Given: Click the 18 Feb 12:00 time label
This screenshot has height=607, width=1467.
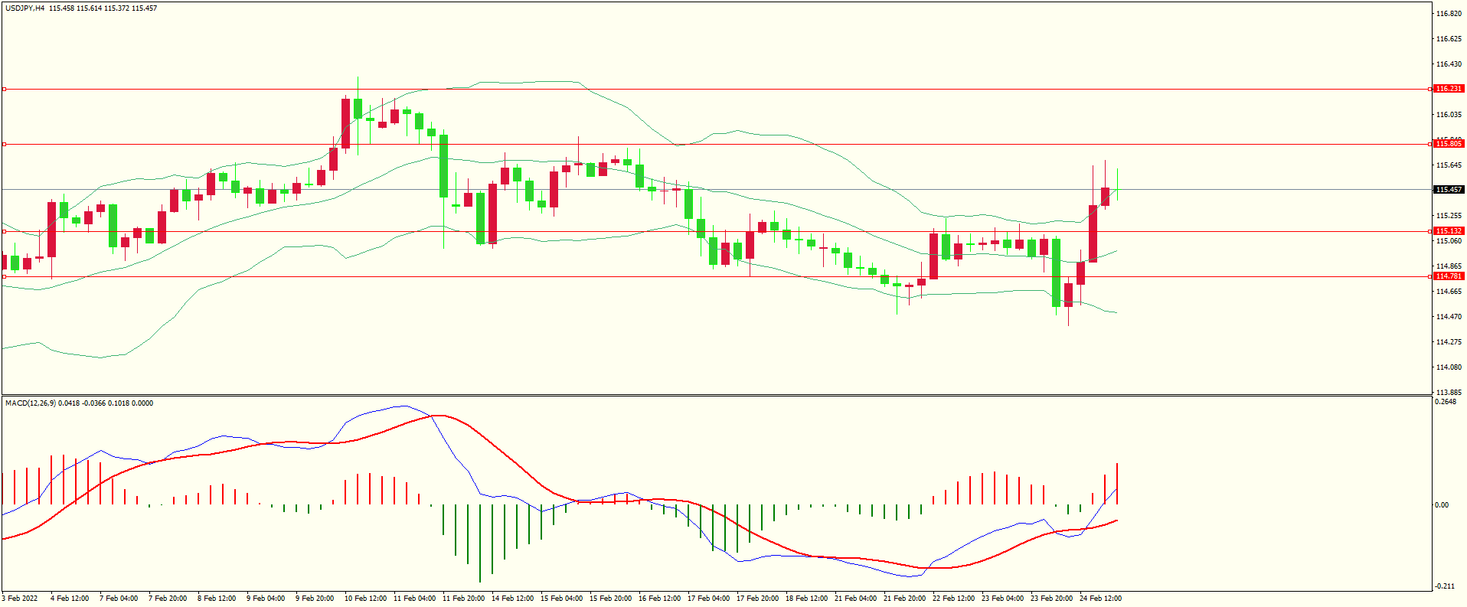Looking at the screenshot, I should click(x=806, y=599).
